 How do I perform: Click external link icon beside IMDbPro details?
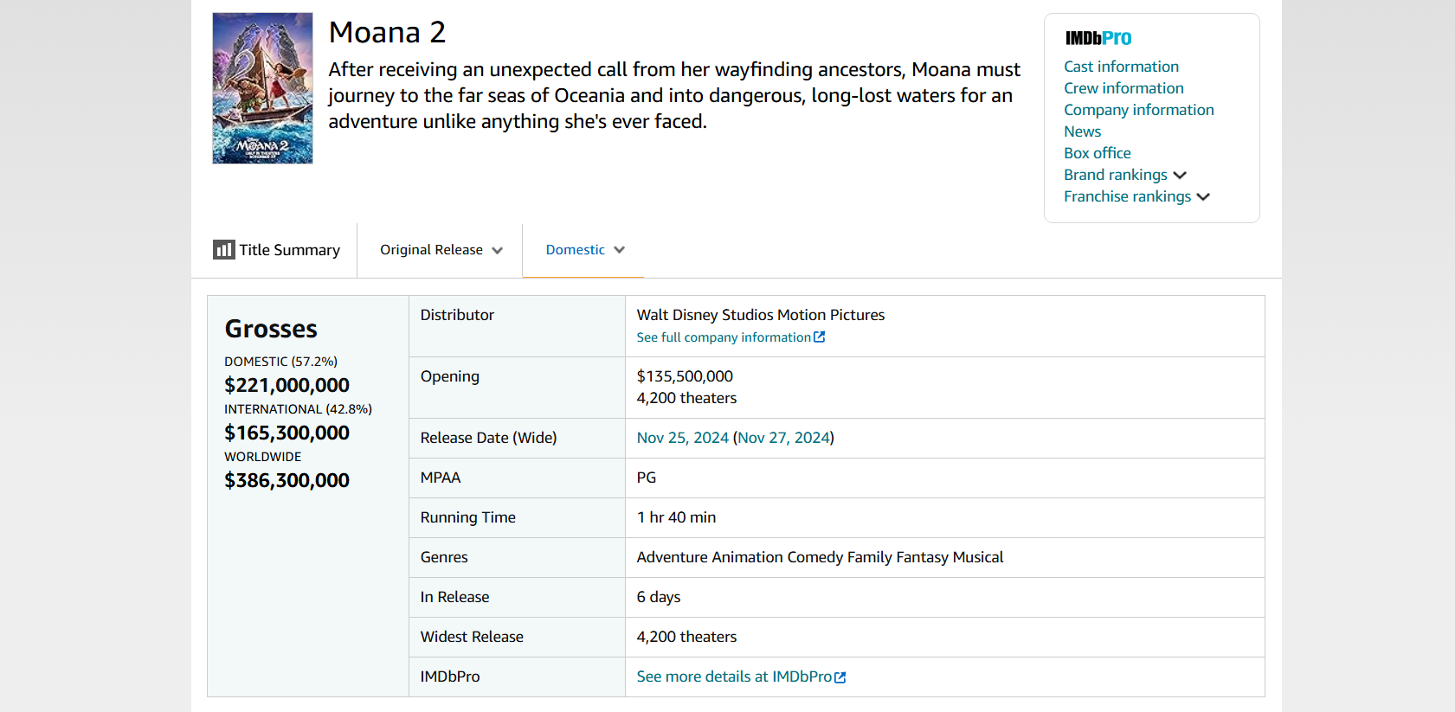point(840,677)
